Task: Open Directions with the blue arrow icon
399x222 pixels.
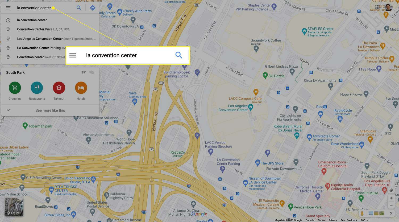Action: tap(93, 8)
